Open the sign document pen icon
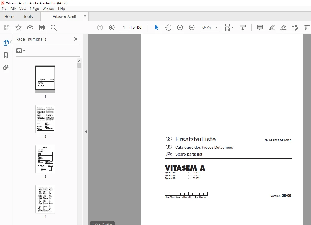 pyautogui.click(x=283, y=27)
